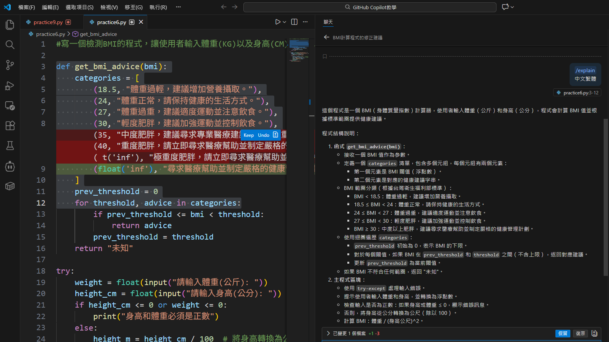The width and height of the screenshot is (609, 342).
Task: Click the code minimap overview
Action: (x=299, y=50)
